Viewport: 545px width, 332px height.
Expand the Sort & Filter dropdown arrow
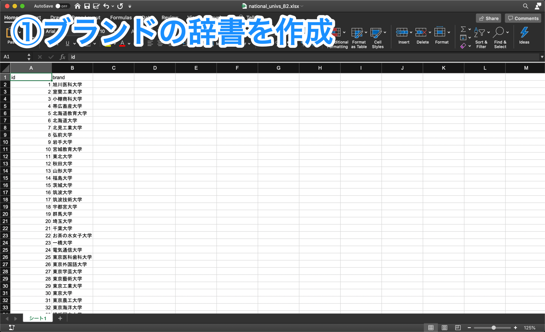pos(489,32)
